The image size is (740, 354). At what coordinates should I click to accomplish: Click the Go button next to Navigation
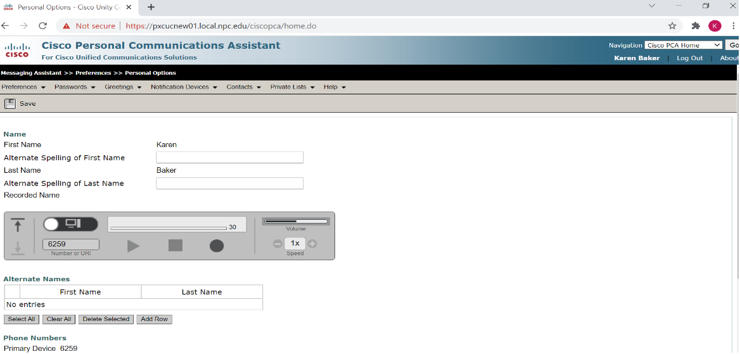click(733, 46)
